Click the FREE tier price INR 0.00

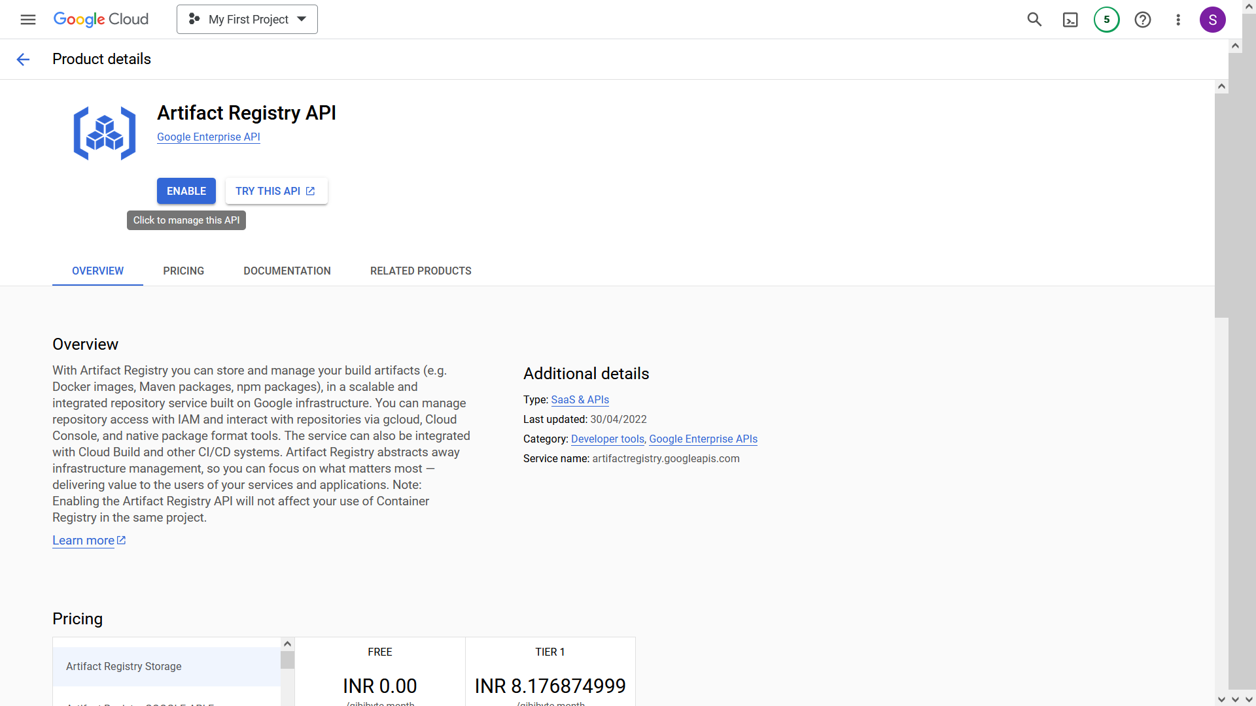380,686
